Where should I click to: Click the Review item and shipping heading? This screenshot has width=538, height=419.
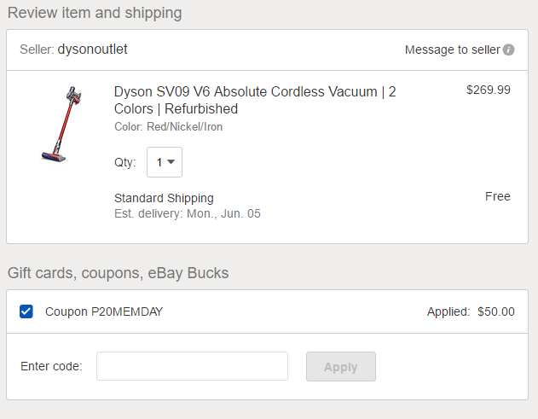click(x=95, y=13)
